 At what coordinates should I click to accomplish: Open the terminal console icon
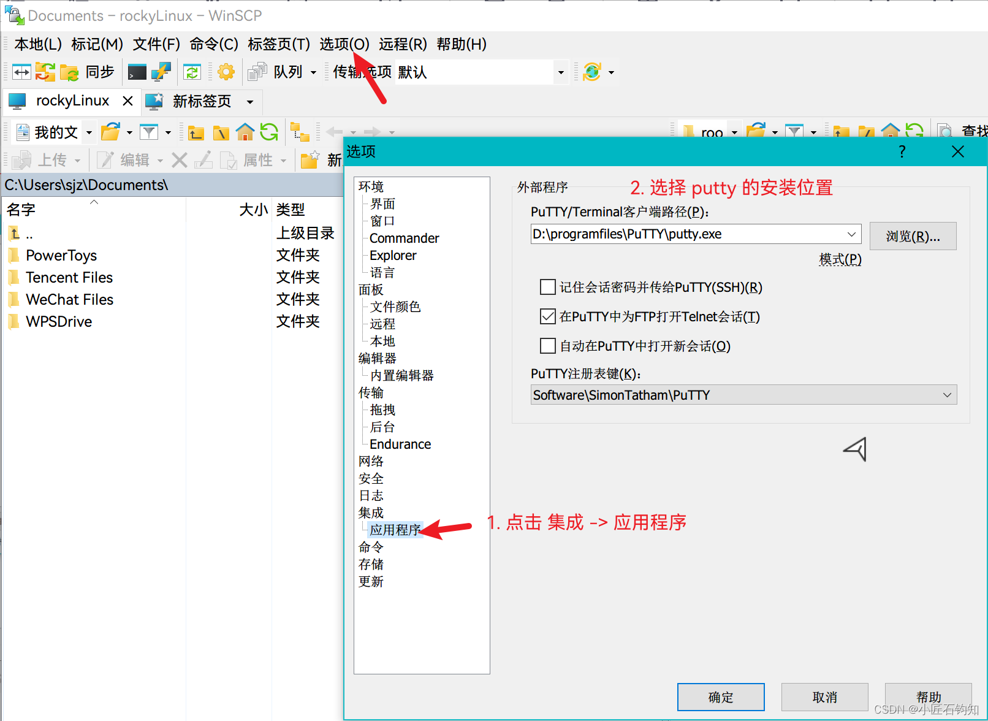pyautogui.click(x=137, y=72)
